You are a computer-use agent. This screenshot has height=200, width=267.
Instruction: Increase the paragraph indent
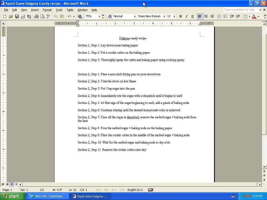[x=238, y=16]
